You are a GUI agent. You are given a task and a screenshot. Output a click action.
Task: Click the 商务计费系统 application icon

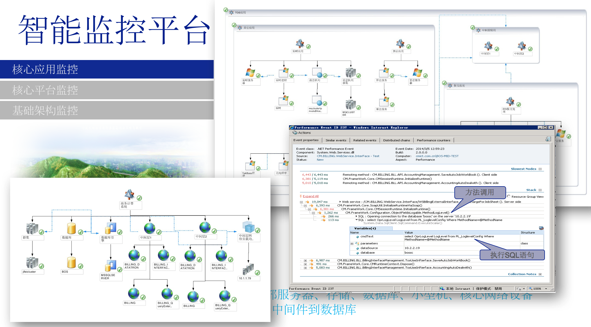(x=130, y=194)
